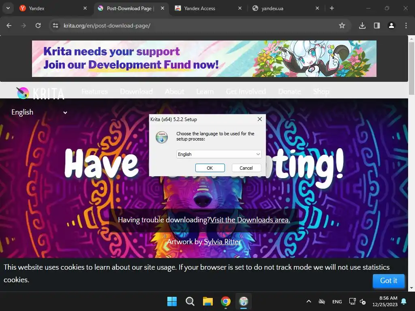Screen dimensions: 415x311
Task: Click the browser back arrow
Action: point(9,26)
